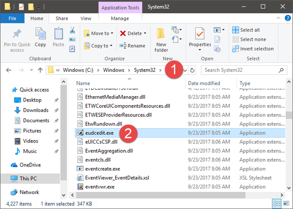293x209 pixels.
Task: Select the eudcedit.exe file
Action: click(x=180, y=133)
